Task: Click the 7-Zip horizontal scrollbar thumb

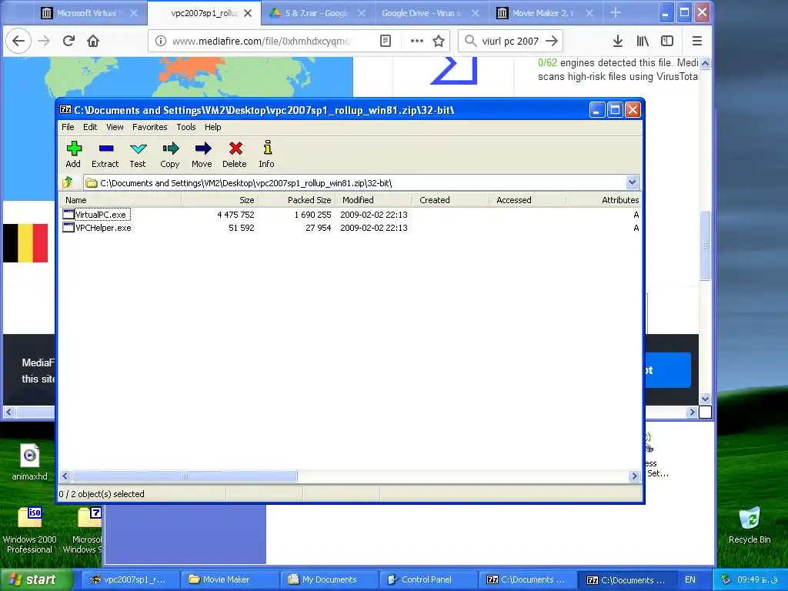Action: 185,476
